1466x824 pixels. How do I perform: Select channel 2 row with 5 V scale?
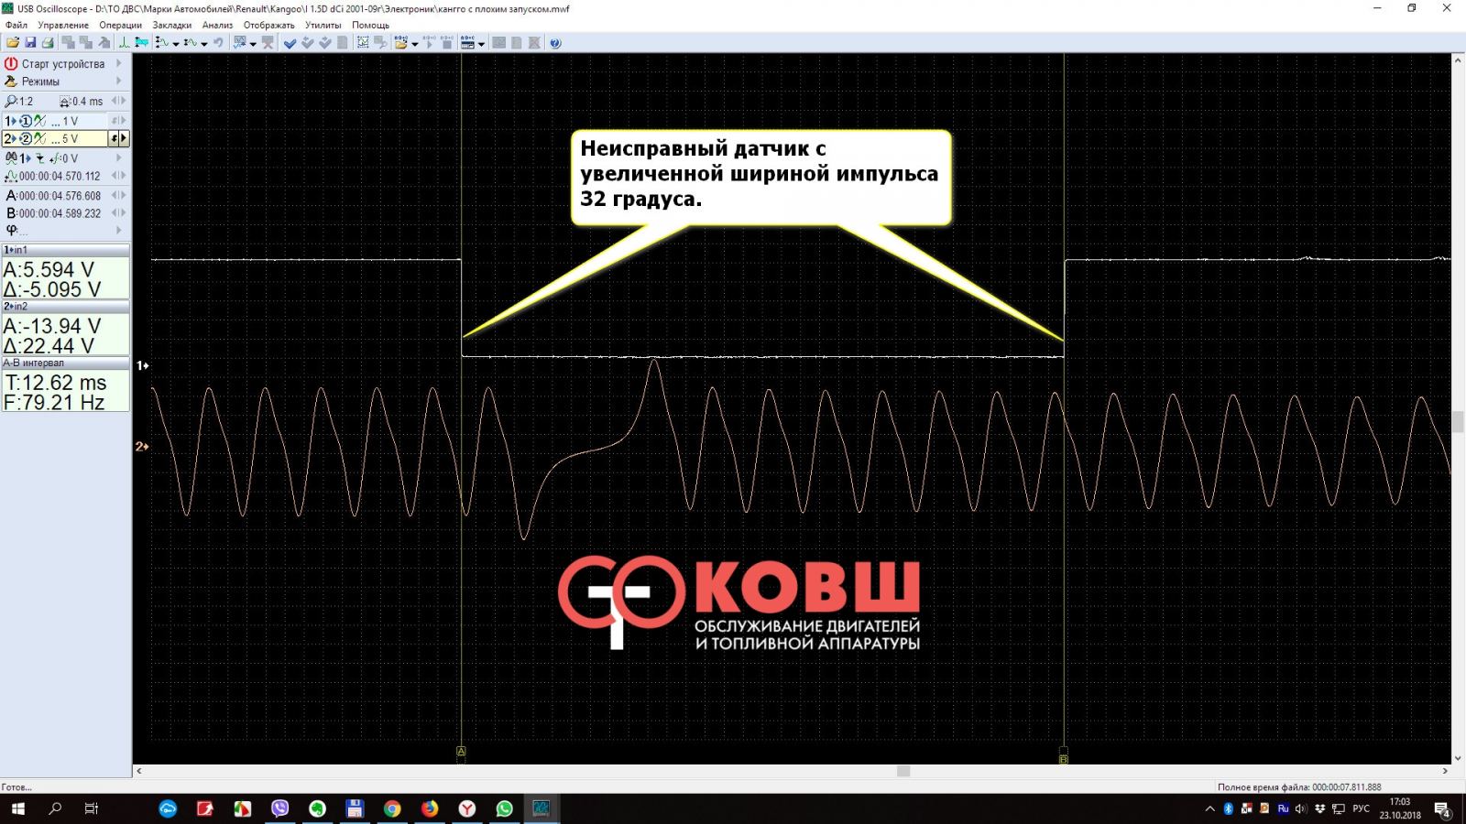[x=55, y=139]
